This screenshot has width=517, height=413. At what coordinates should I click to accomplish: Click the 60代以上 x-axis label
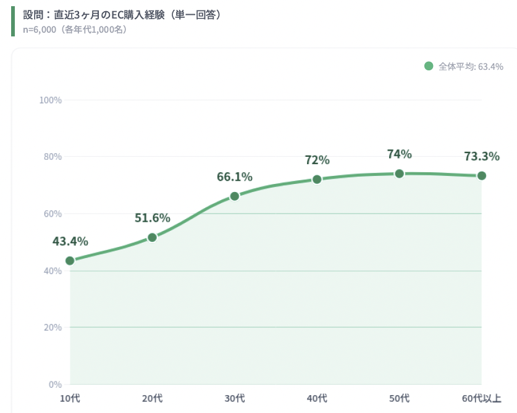pos(482,398)
